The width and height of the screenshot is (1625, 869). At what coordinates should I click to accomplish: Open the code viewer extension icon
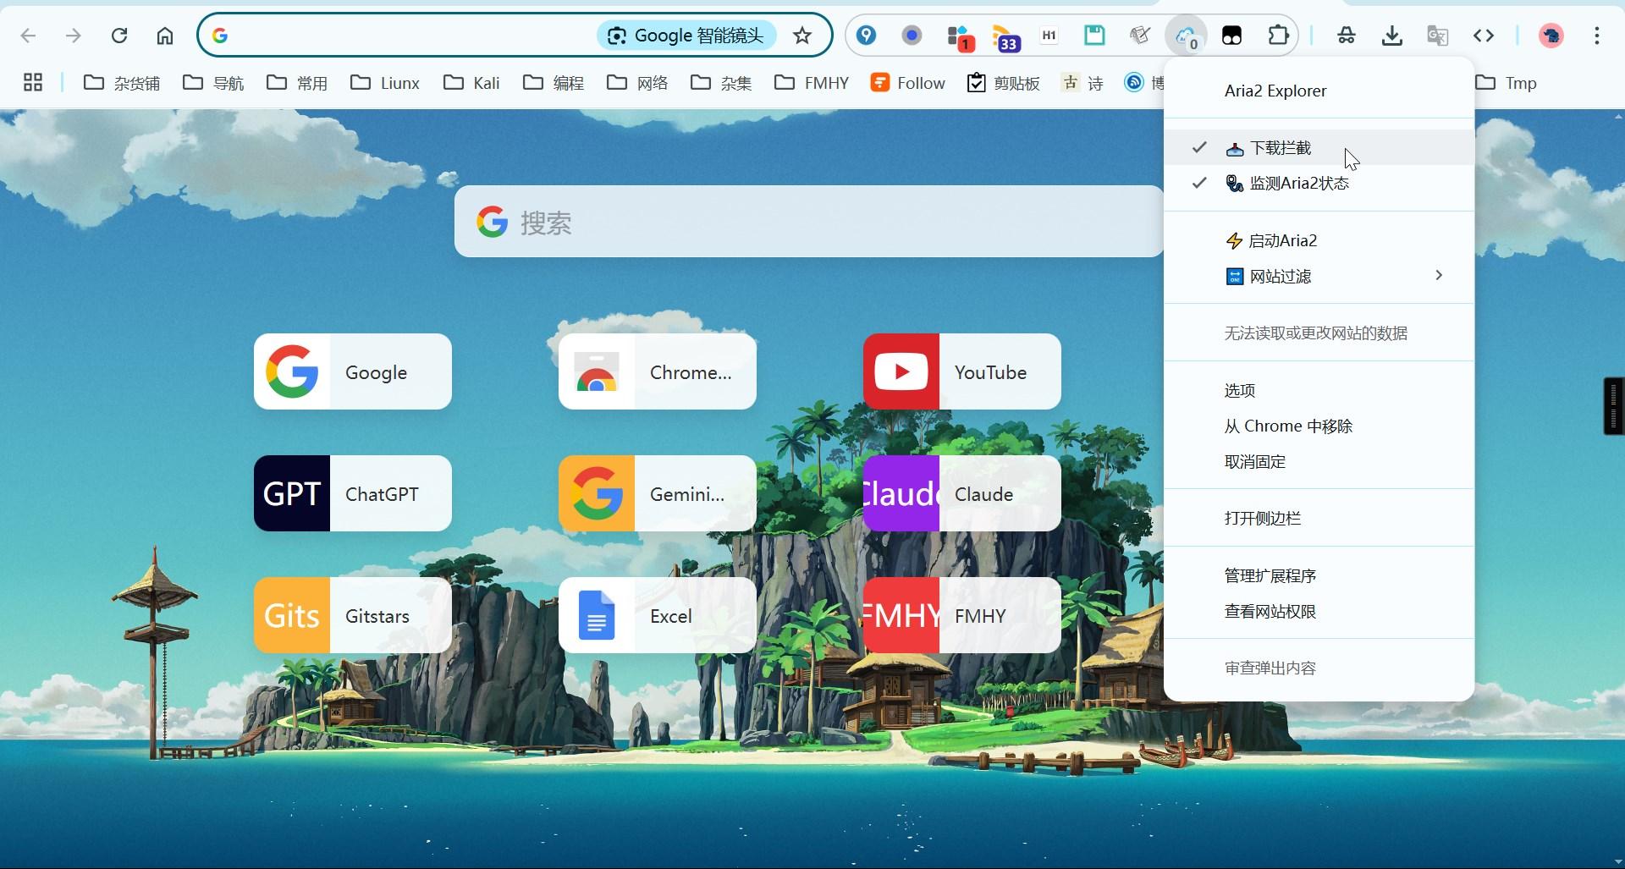pyautogui.click(x=1484, y=36)
